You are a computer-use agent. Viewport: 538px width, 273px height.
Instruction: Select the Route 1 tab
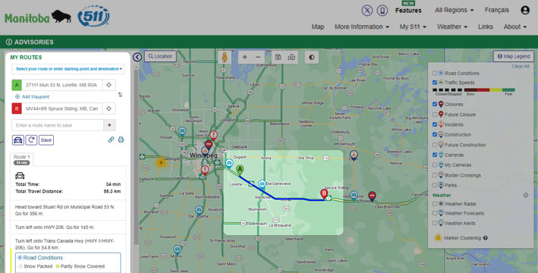(x=22, y=159)
